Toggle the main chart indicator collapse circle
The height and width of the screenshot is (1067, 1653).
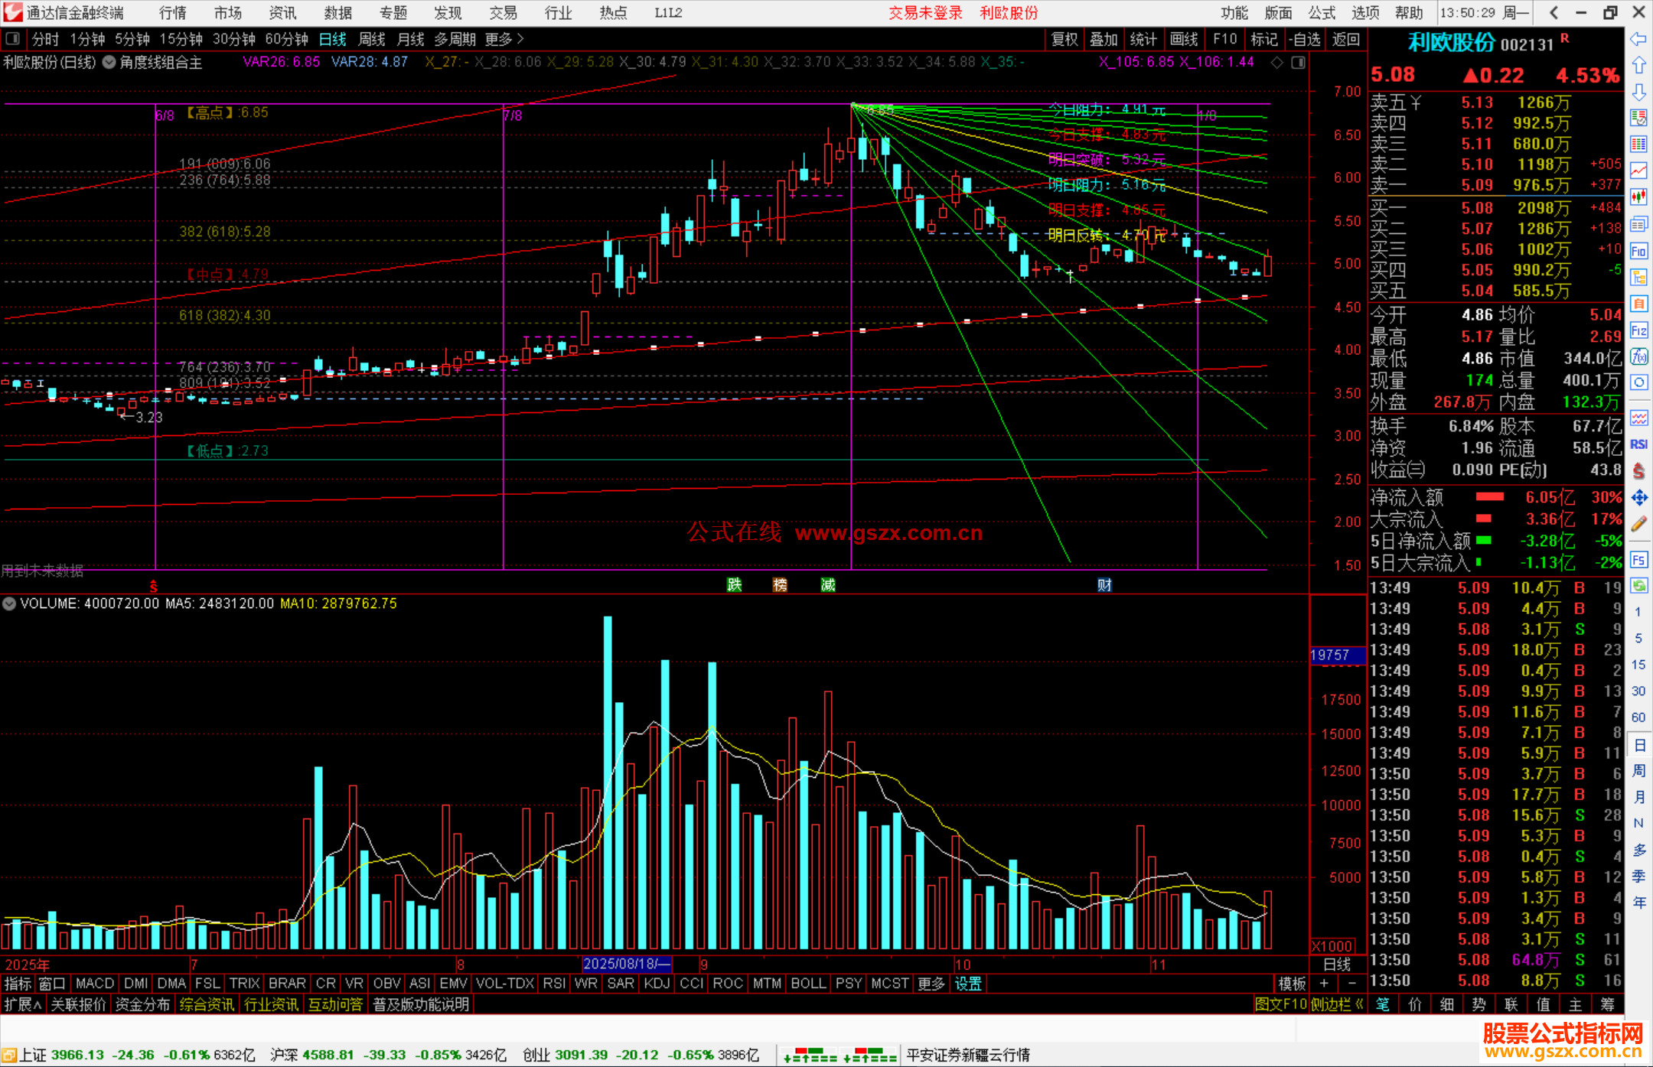[109, 62]
